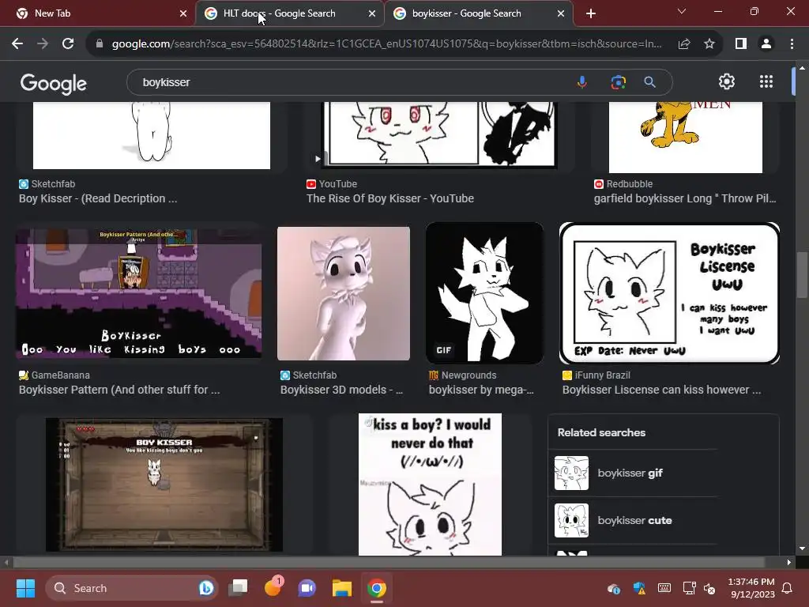This screenshot has height=607, width=809.
Task: Open the Chrome profile menu
Action: point(766,44)
